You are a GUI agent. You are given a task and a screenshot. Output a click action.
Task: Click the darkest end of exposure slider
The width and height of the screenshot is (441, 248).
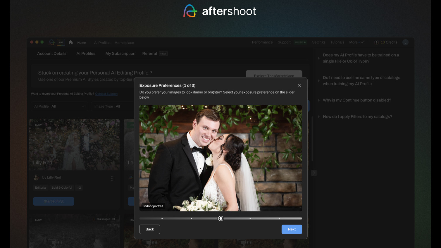coord(141,218)
